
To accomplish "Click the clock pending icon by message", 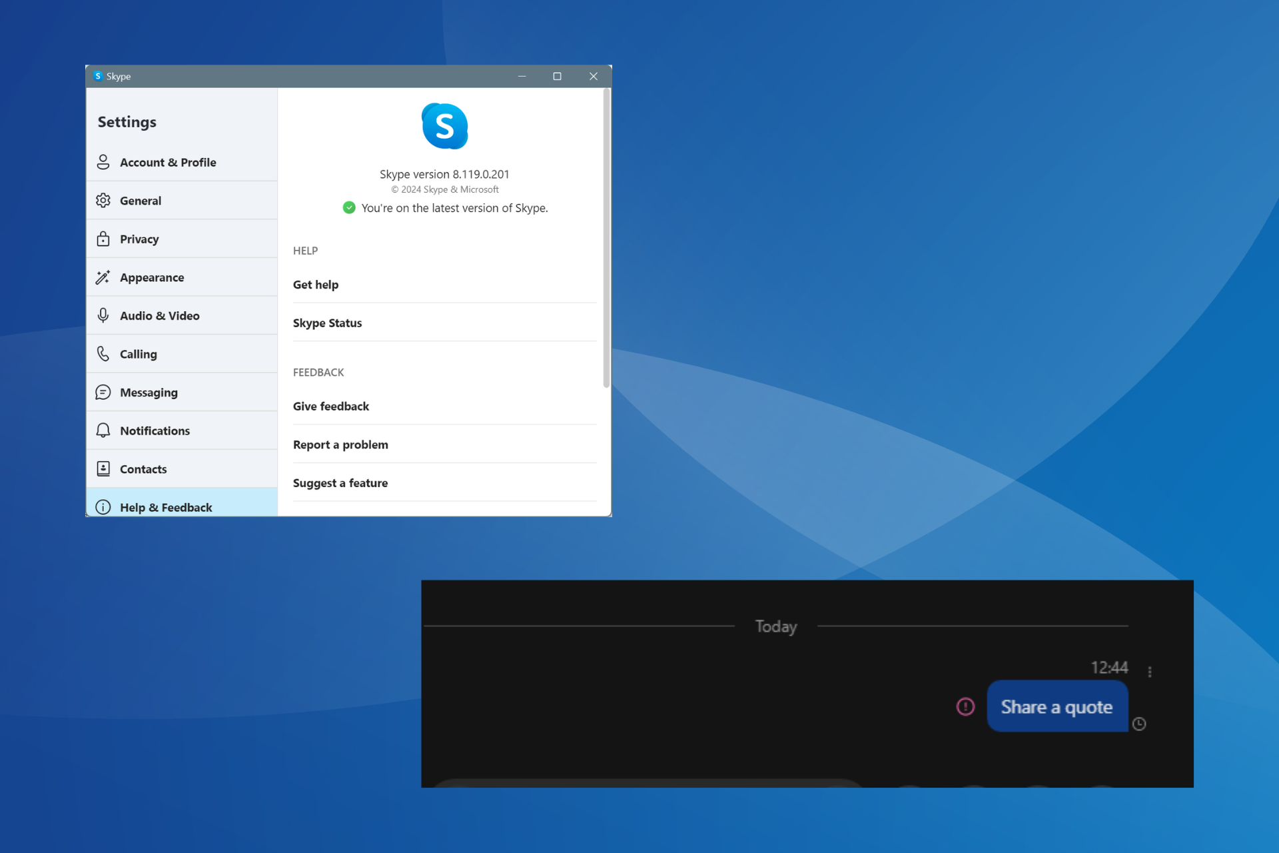I will pyautogui.click(x=1139, y=724).
